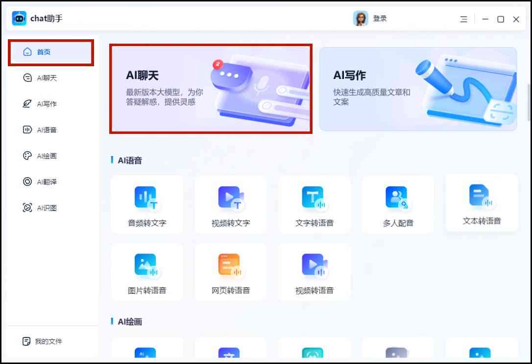Maximize the chat助手 window

point(501,19)
